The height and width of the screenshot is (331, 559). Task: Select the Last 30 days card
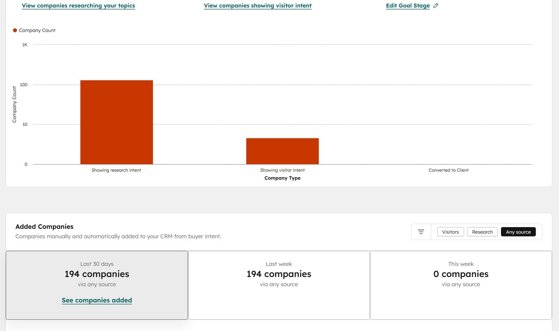(97, 285)
